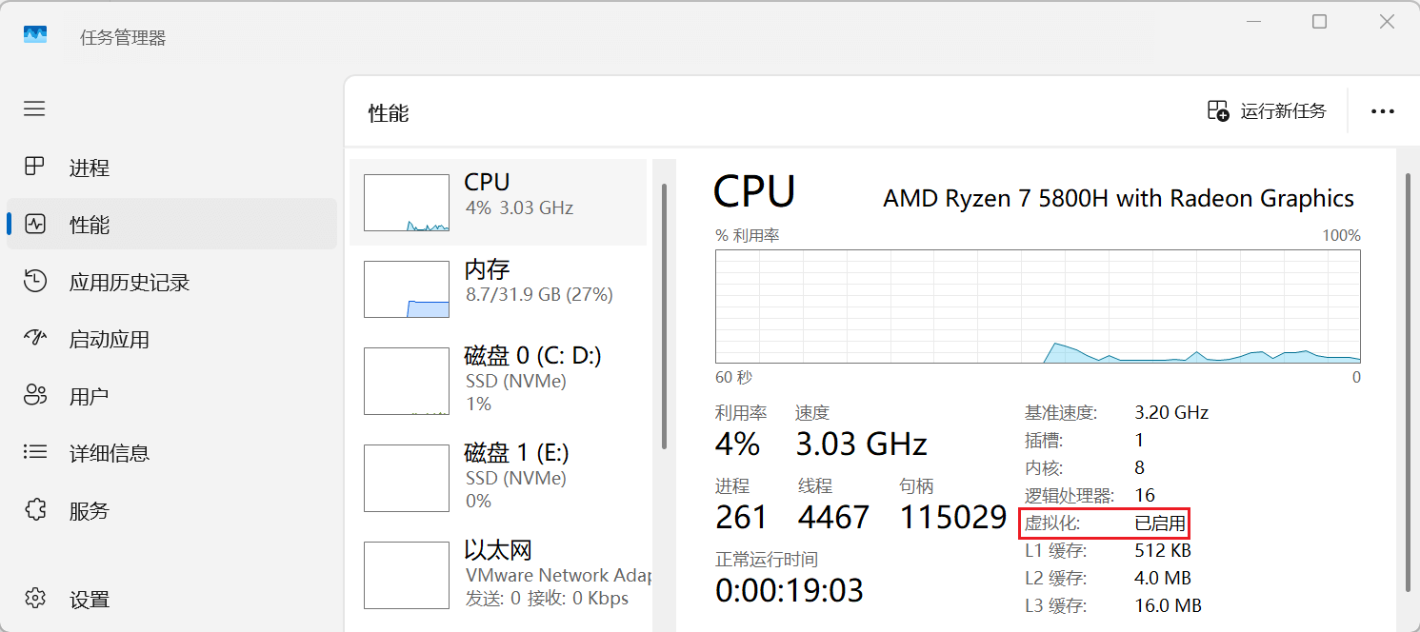
Task: Open the 用户 users icon
Action: [x=34, y=396]
